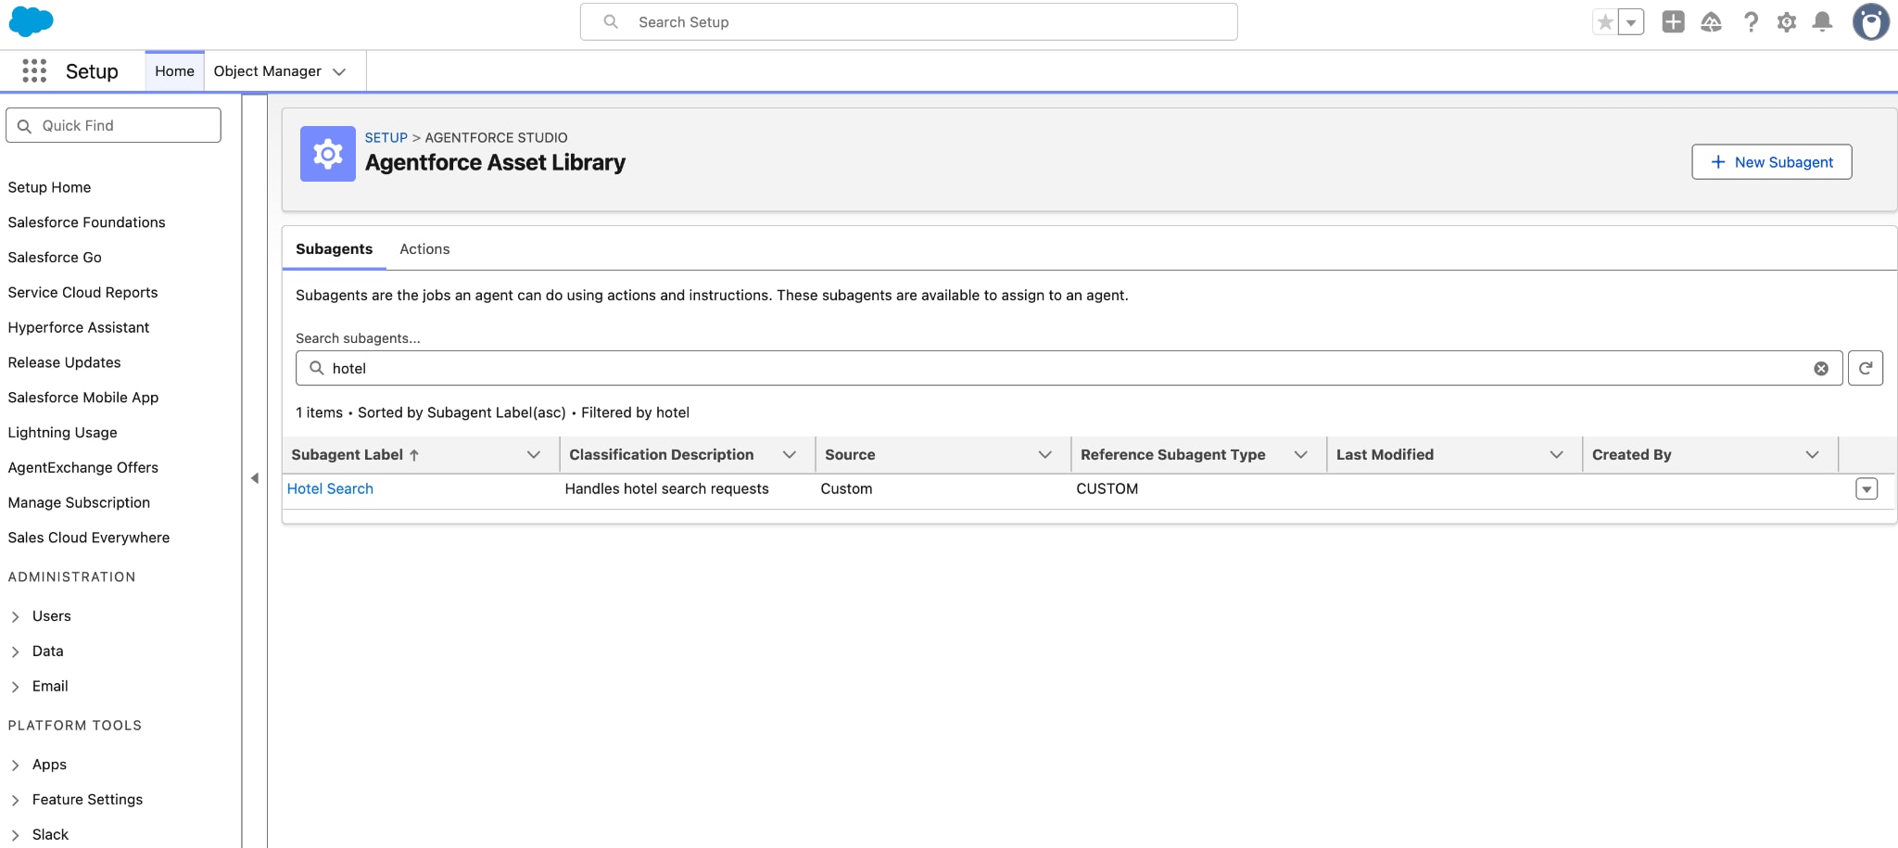1898x848 pixels.
Task: Open the App Launcher grid icon
Action: pyautogui.click(x=34, y=71)
